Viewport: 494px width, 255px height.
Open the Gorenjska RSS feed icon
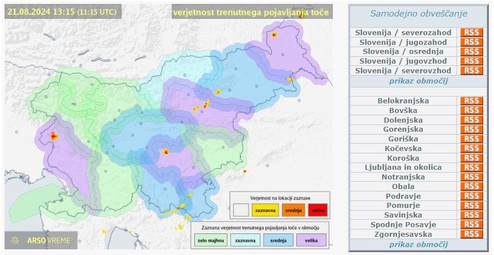point(471,129)
